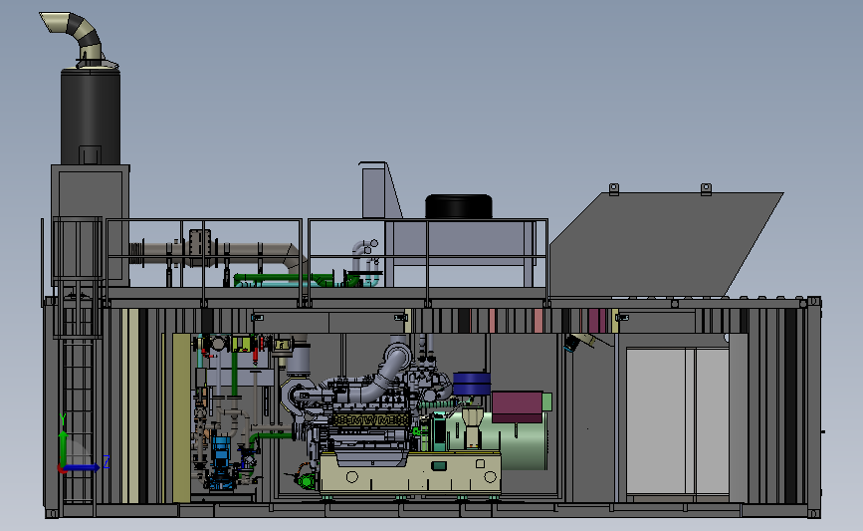Select the cream engine base frame
The height and width of the screenshot is (531, 863).
pos(410,472)
